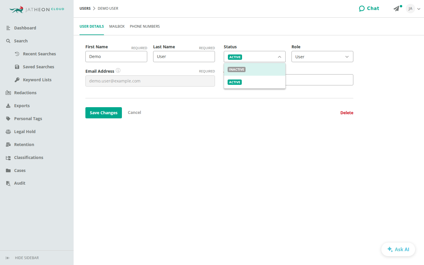Click Hide Sidebar control
This screenshot has height=265, width=424.
coord(22,258)
